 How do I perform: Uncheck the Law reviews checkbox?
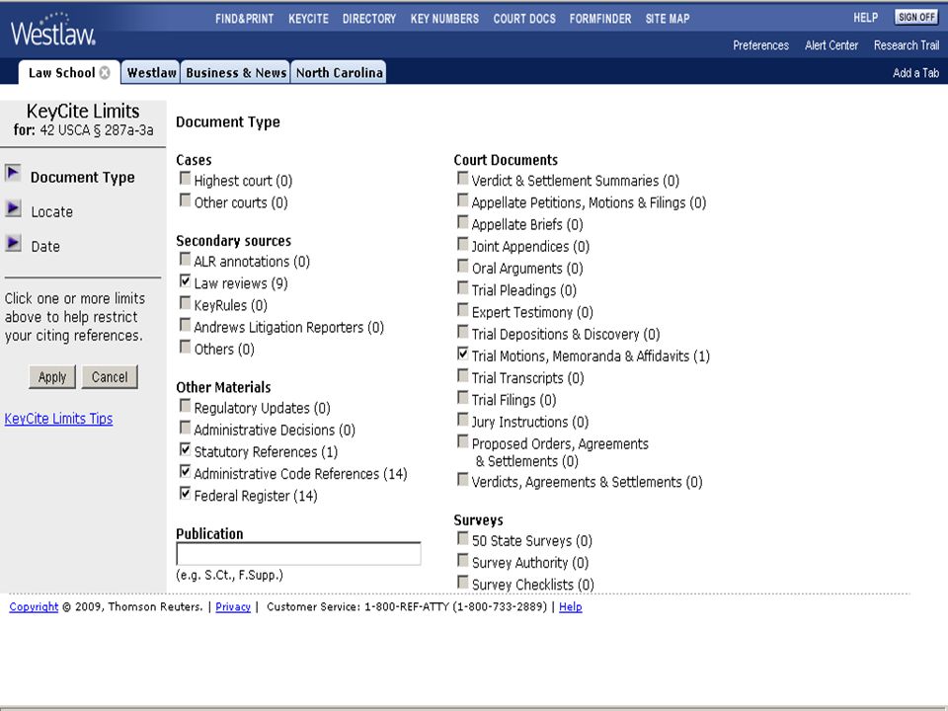[185, 280]
